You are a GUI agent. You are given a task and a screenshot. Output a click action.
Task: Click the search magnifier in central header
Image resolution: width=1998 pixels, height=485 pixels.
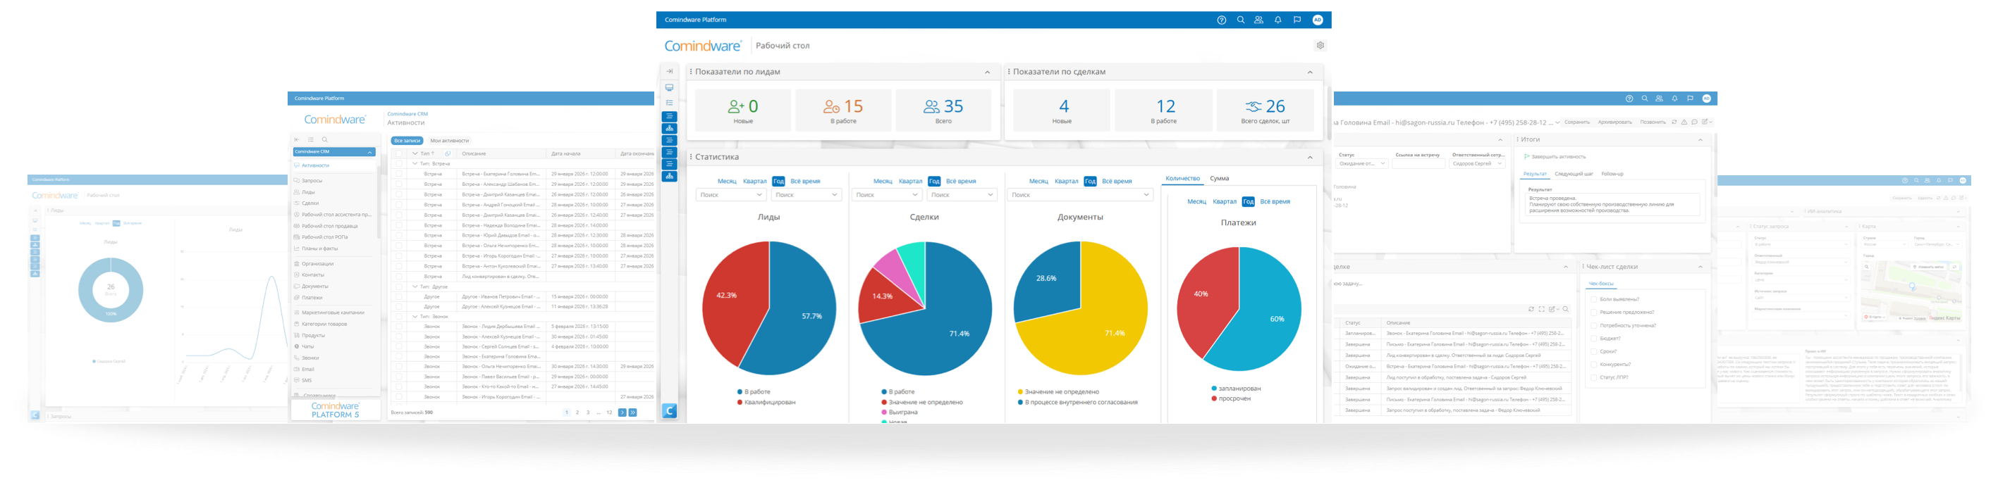tap(1240, 20)
